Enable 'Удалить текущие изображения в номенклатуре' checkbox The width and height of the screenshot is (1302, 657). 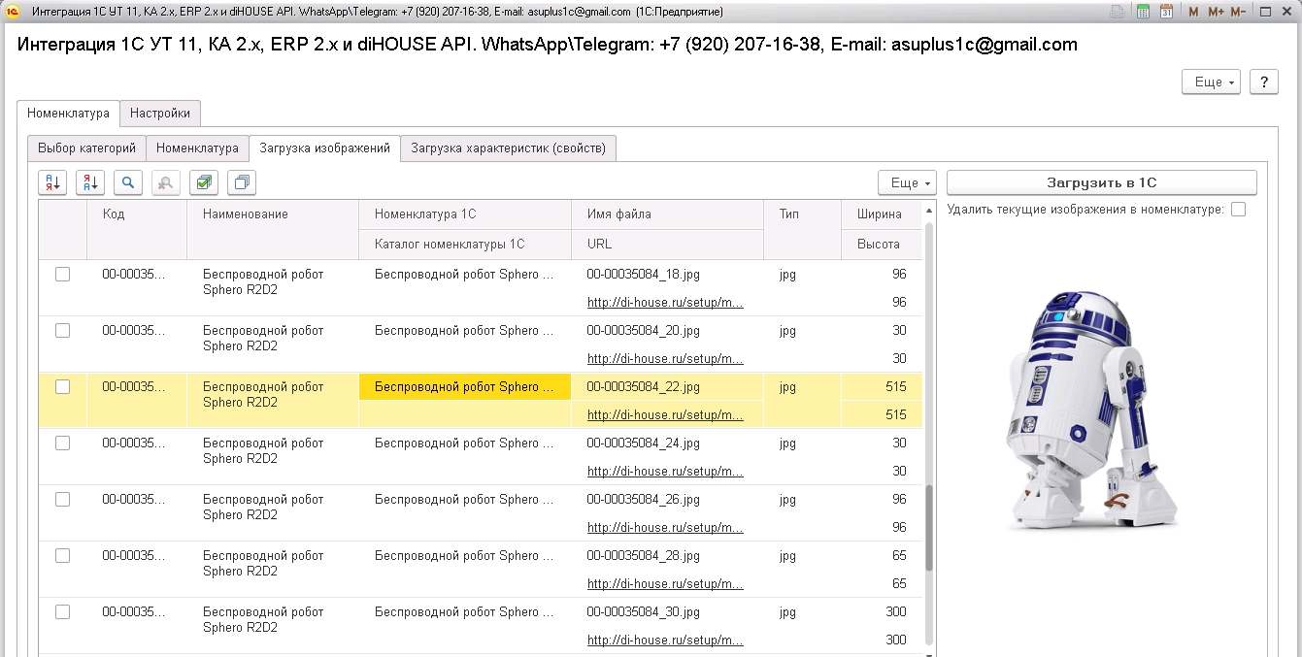pos(1238,210)
